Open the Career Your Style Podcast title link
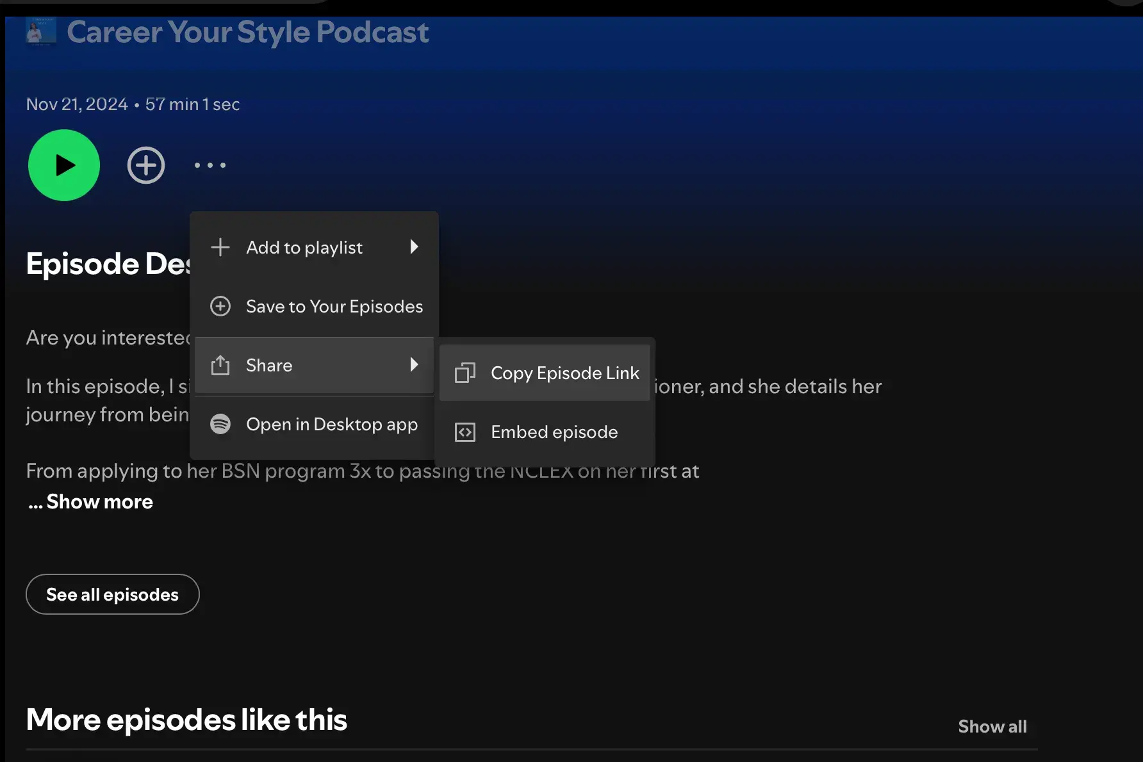 pos(247,32)
